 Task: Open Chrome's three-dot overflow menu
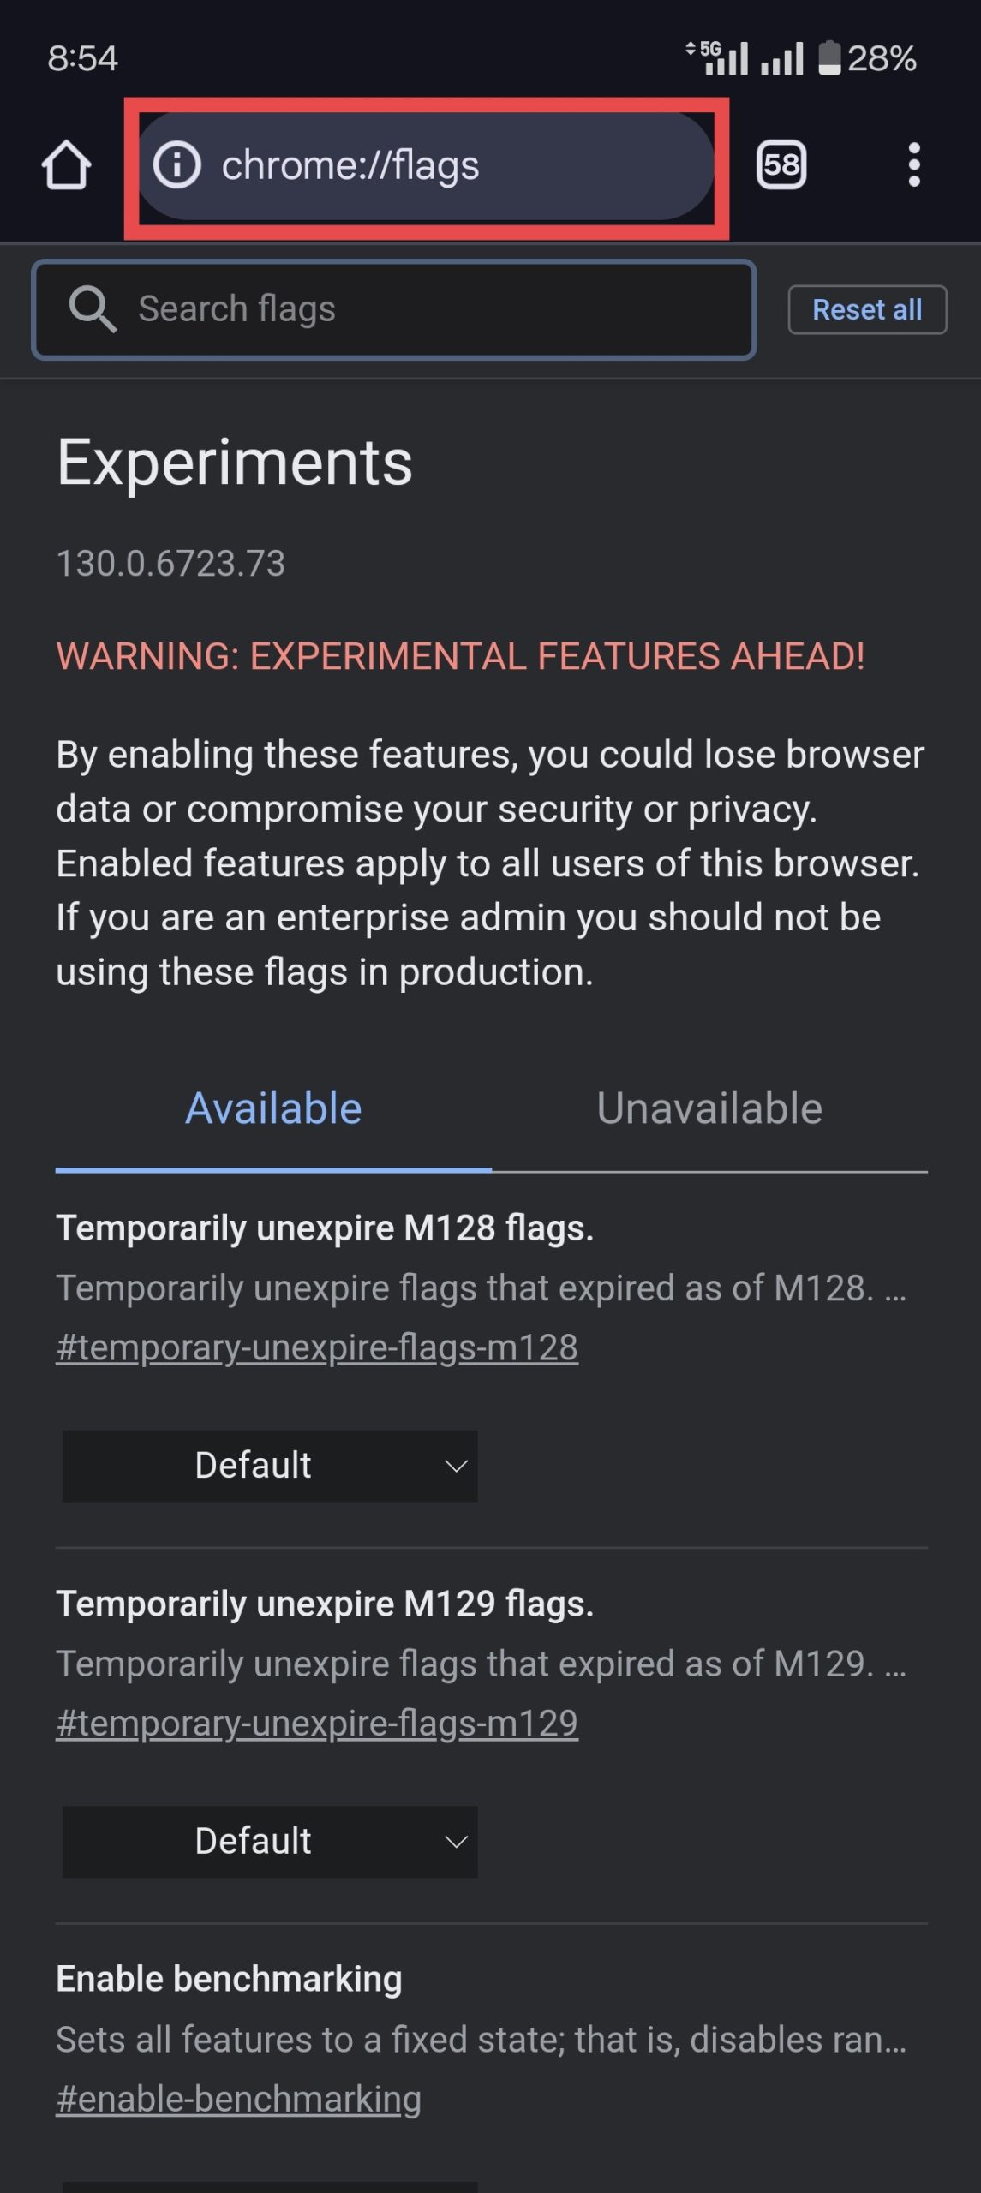coord(914,164)
